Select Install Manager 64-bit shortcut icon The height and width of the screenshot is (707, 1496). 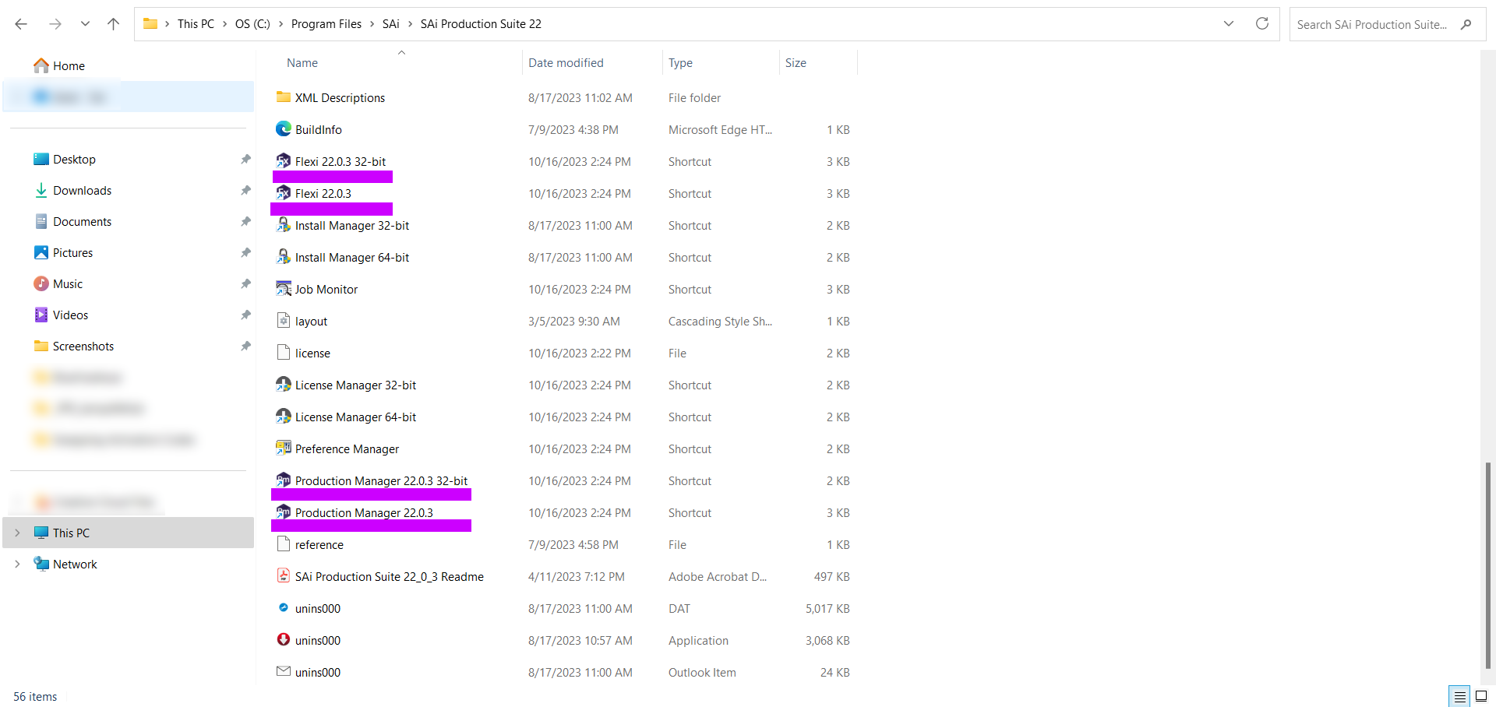284,257
